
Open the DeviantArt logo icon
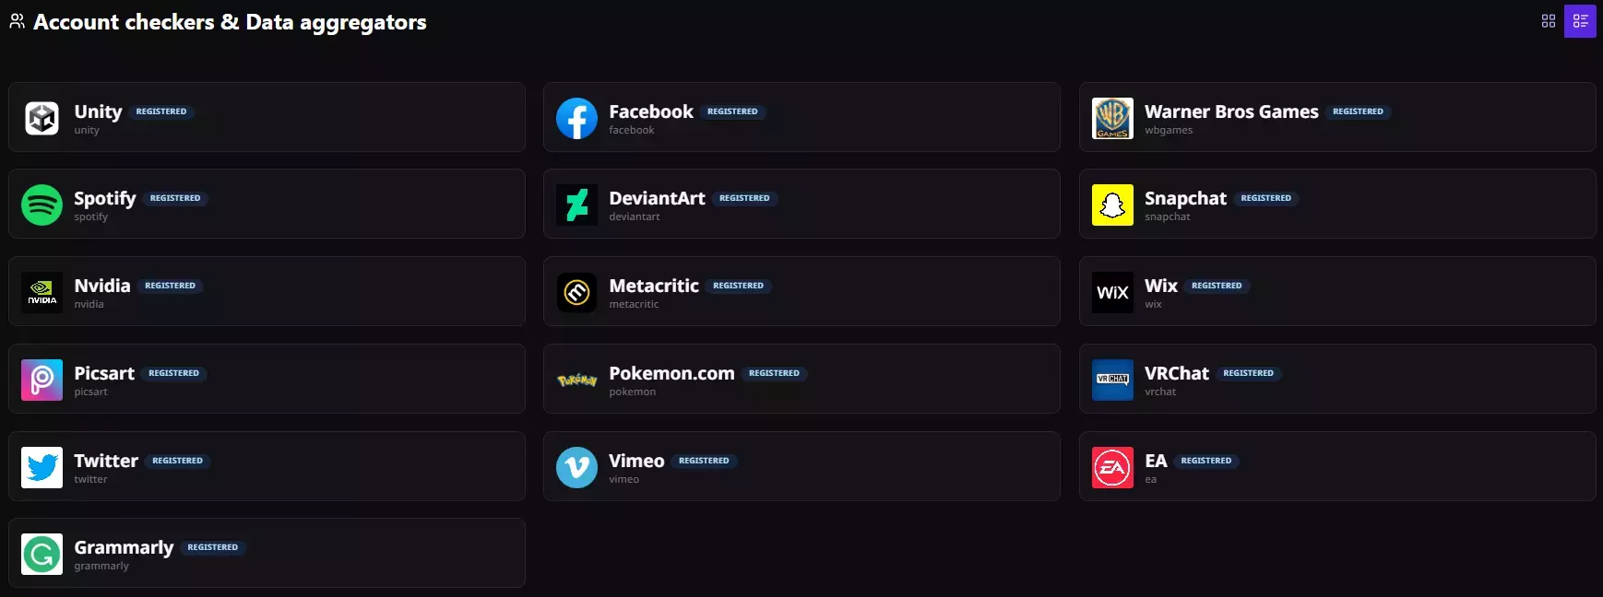coord(576,205)
